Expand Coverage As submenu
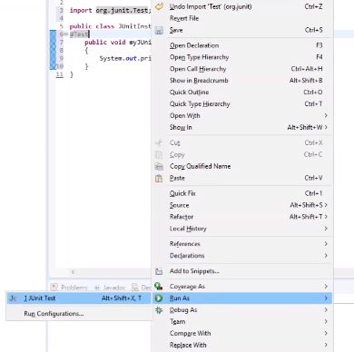This screenshot has width=354, height=352. pos(242,287)
